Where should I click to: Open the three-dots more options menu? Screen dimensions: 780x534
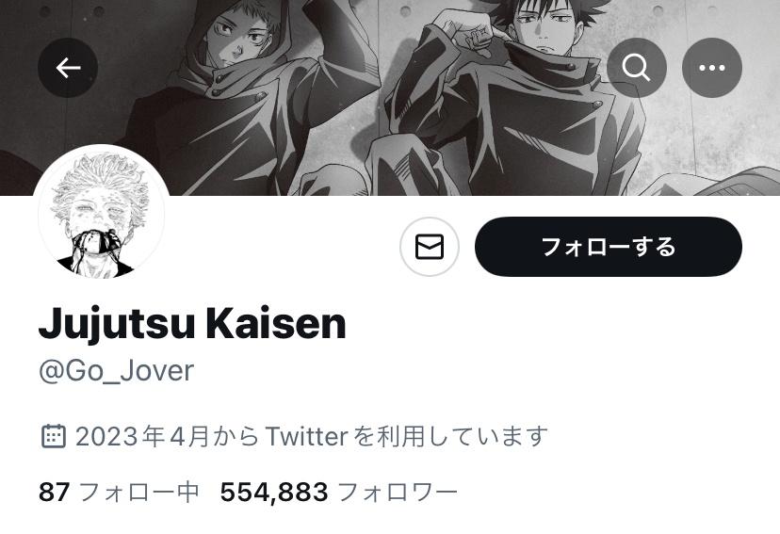point(712,68)
